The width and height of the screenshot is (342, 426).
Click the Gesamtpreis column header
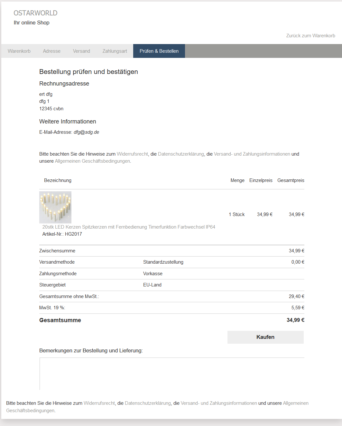point(291,180)
